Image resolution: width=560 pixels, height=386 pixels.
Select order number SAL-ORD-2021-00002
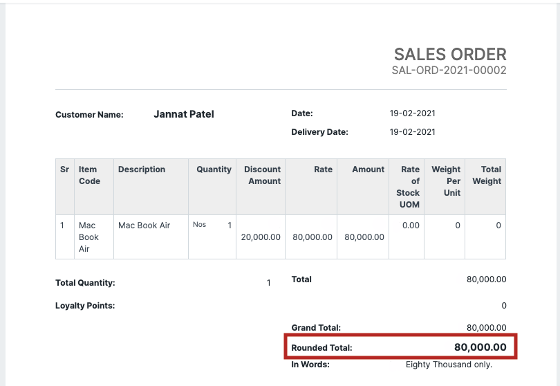point(449,71)
